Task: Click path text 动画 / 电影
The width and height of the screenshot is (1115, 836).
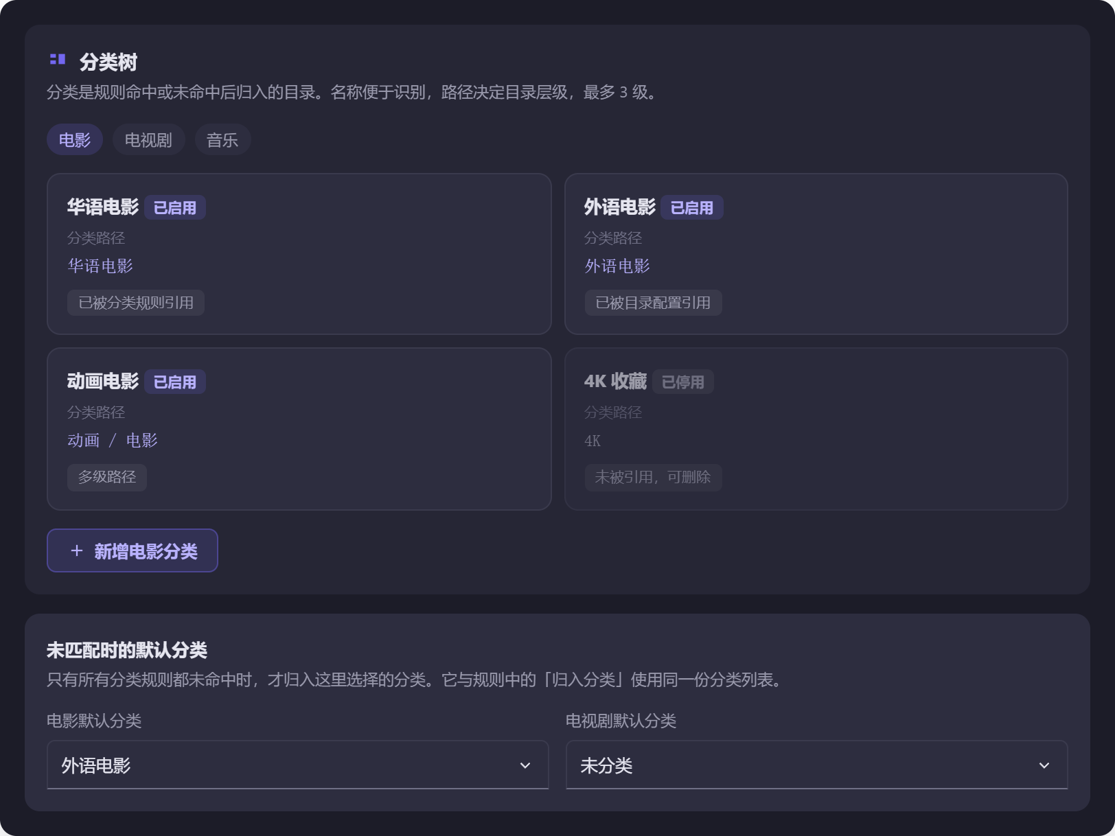Action: pyautogui.click(x=113, y=440)
